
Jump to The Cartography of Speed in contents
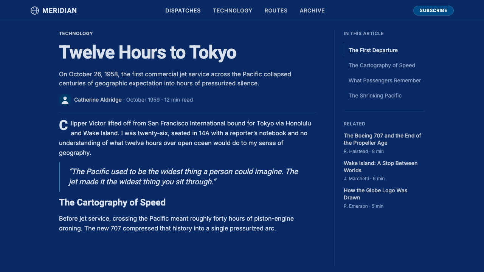pyautogui.click(x=382, y=65)
